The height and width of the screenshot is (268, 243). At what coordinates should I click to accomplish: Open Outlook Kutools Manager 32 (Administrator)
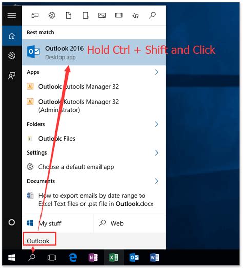(x=94, y=106)
